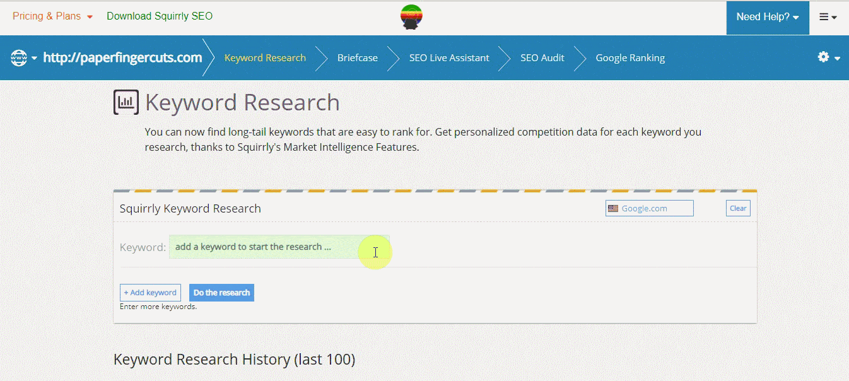Select the paperfingercuts.com site link
This screenshot has height=381, width=849.
tap(122, 58)
